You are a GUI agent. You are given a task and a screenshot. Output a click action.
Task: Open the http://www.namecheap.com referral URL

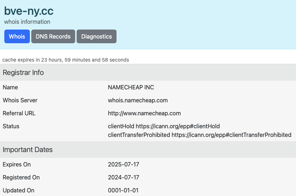144,113
